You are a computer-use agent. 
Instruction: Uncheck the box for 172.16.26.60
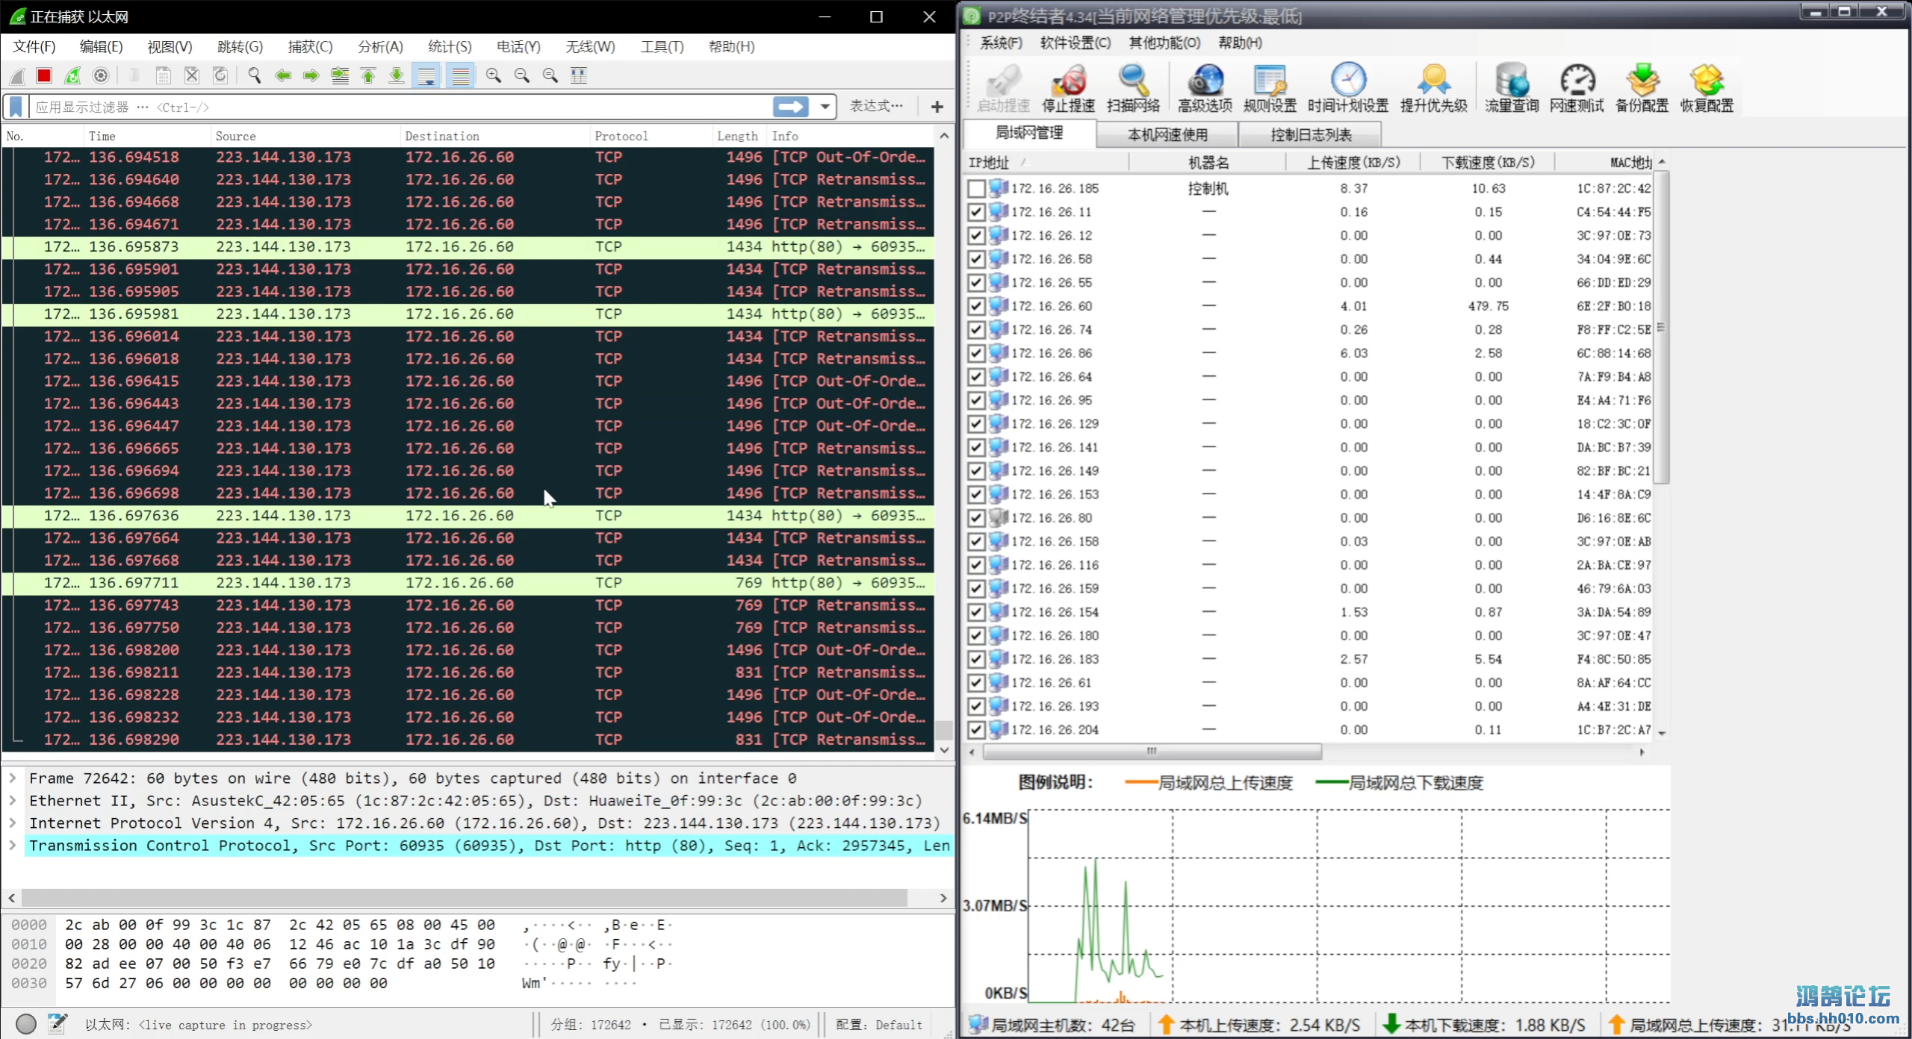[976, 306]
